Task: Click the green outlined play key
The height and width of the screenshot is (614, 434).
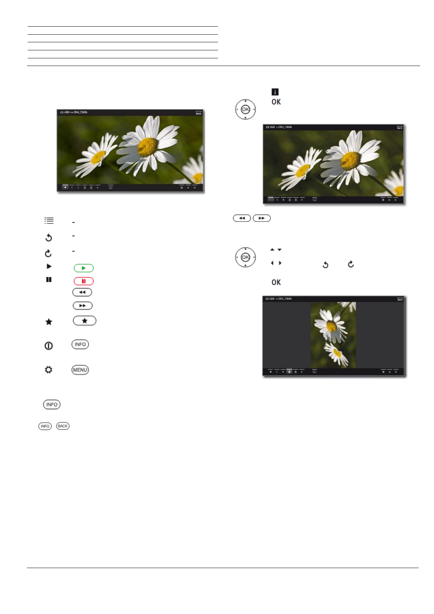Action: [84, 268]
